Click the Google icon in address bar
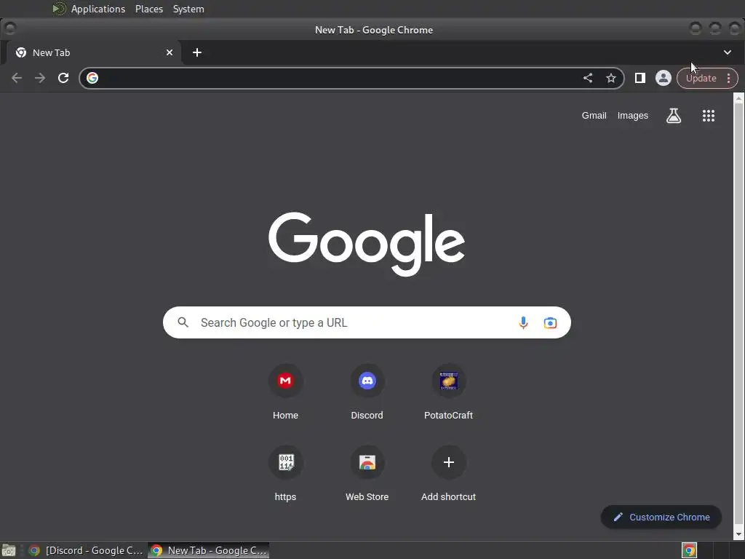745x559 pixels. coord(92,78)
